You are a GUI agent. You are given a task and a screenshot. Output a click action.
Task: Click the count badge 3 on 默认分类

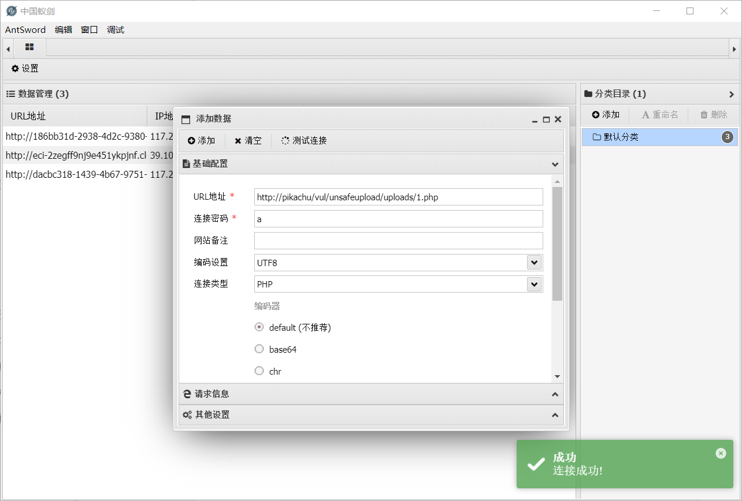[728, 137]
